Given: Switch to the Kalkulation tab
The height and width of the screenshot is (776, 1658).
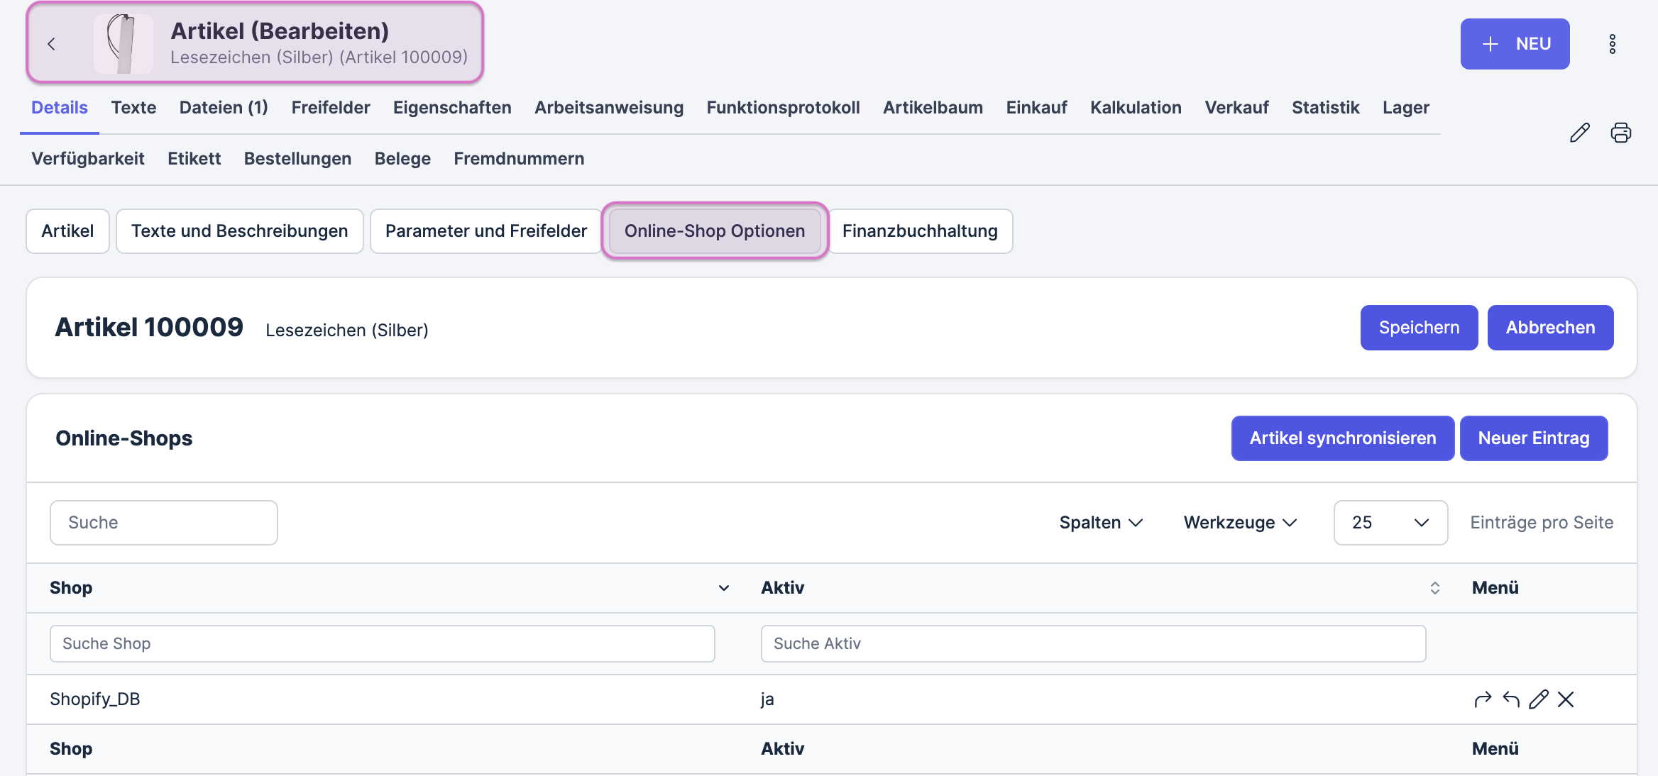Looking at the screenshot, I should click(1136, 108).
